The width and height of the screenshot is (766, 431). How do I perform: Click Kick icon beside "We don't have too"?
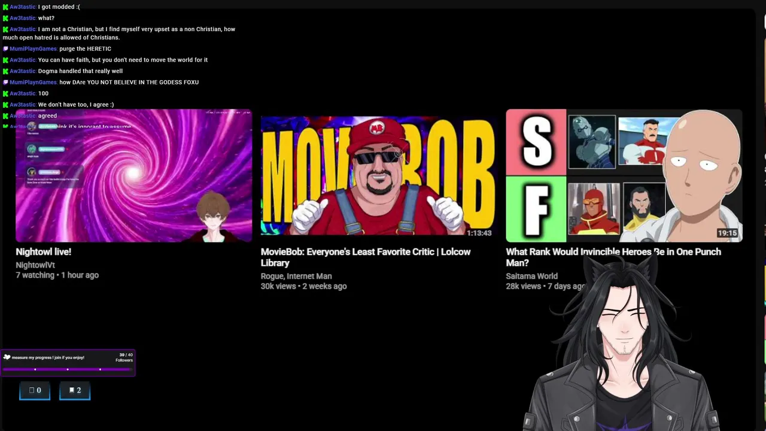pos(5,104)
